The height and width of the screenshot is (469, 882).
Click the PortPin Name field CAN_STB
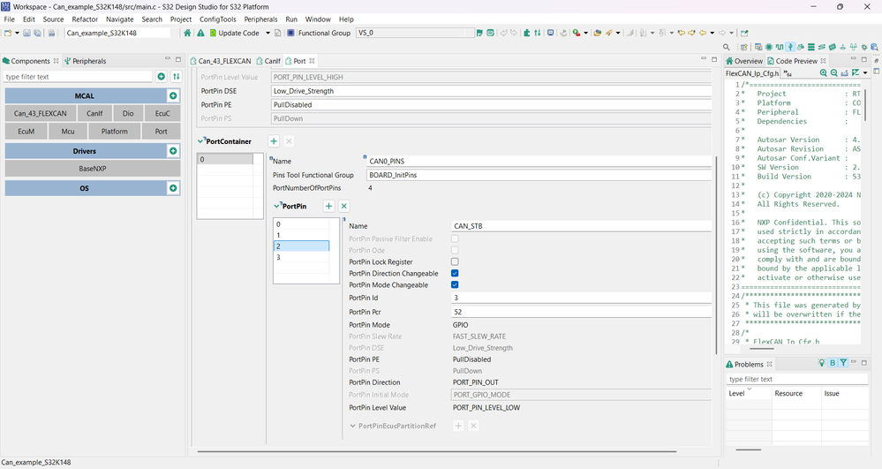[x=581, y=226]
